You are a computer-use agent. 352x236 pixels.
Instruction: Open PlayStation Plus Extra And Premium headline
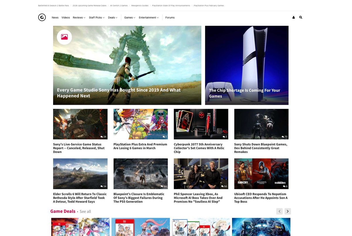click(x=140, y=146)
